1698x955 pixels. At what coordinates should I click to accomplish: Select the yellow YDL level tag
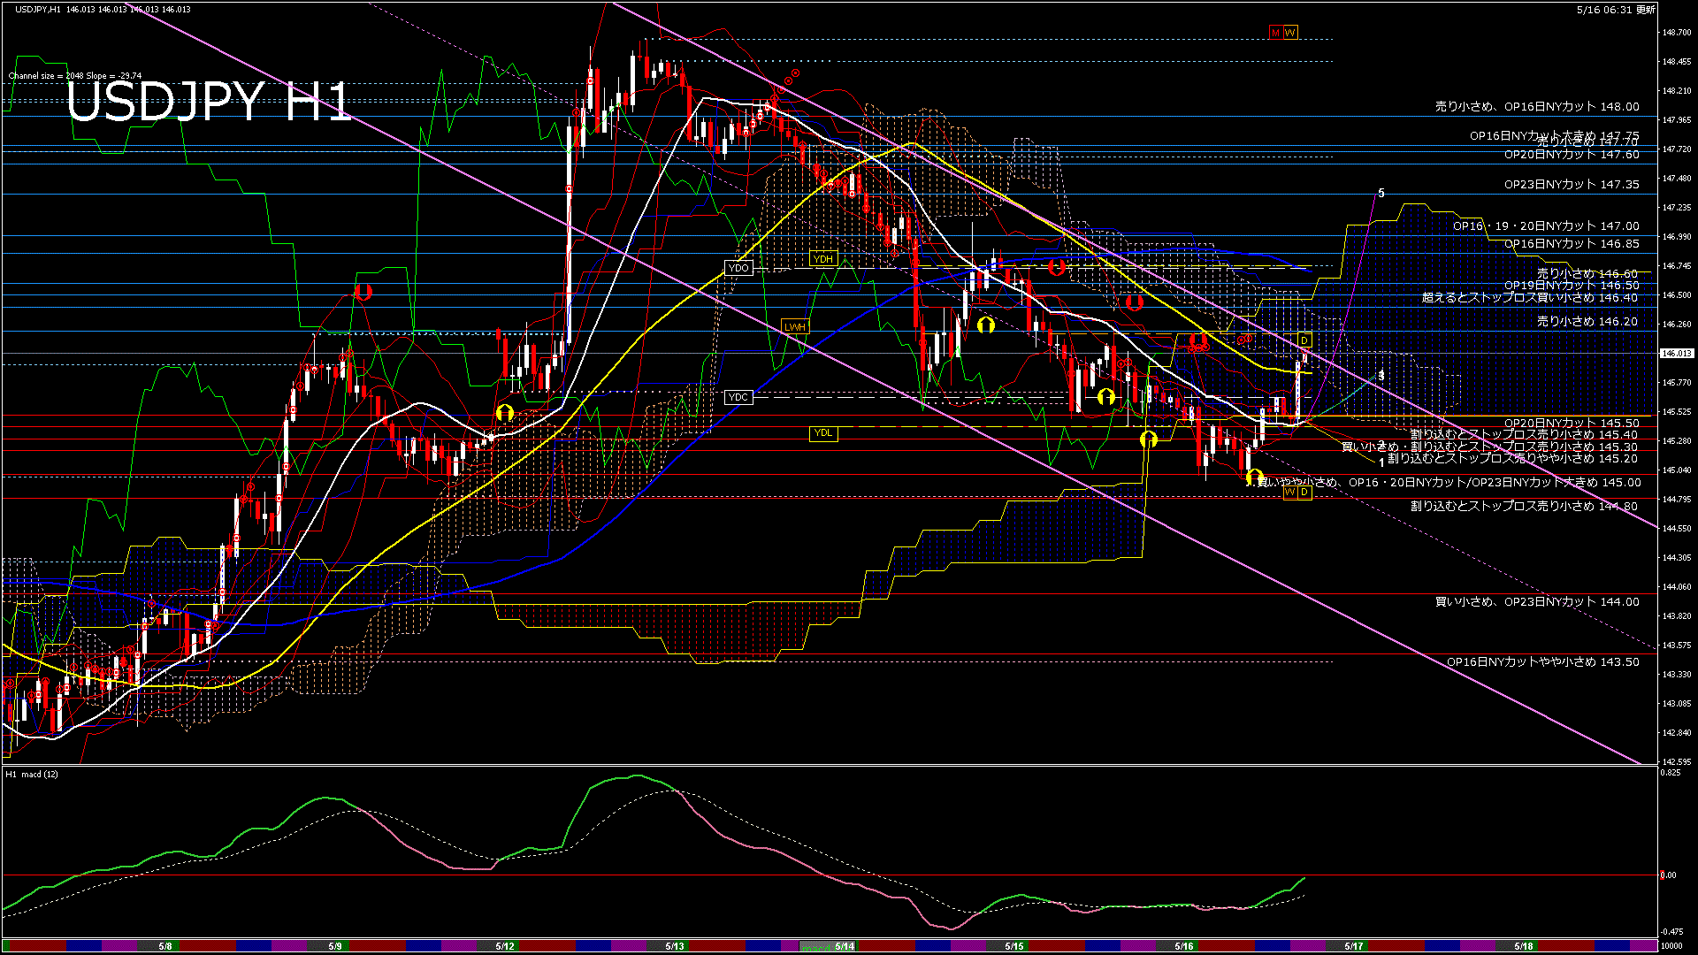[x=823, y=432]
